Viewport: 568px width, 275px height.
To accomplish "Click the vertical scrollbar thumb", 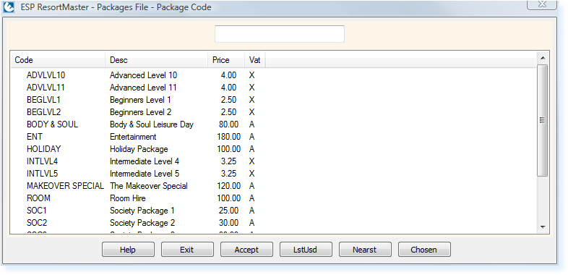I will [542, 120].
